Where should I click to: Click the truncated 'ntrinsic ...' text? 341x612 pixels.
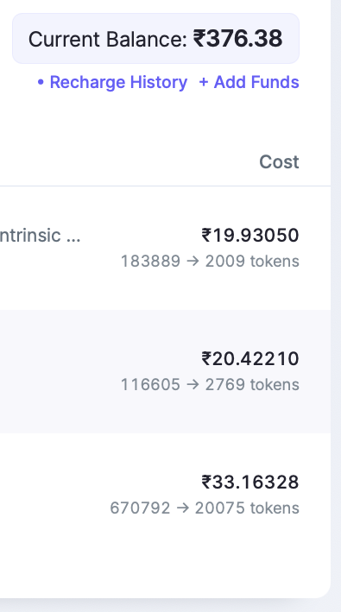[41, 236]
